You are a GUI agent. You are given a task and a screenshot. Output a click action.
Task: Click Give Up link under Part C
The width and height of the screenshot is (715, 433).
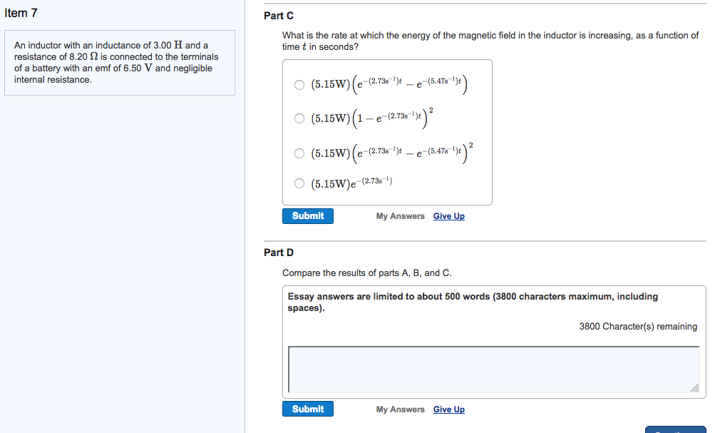coord(448,216)
